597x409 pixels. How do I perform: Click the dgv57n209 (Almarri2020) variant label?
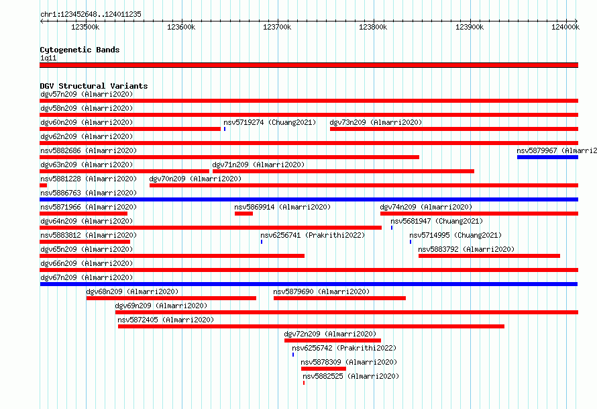87,94
